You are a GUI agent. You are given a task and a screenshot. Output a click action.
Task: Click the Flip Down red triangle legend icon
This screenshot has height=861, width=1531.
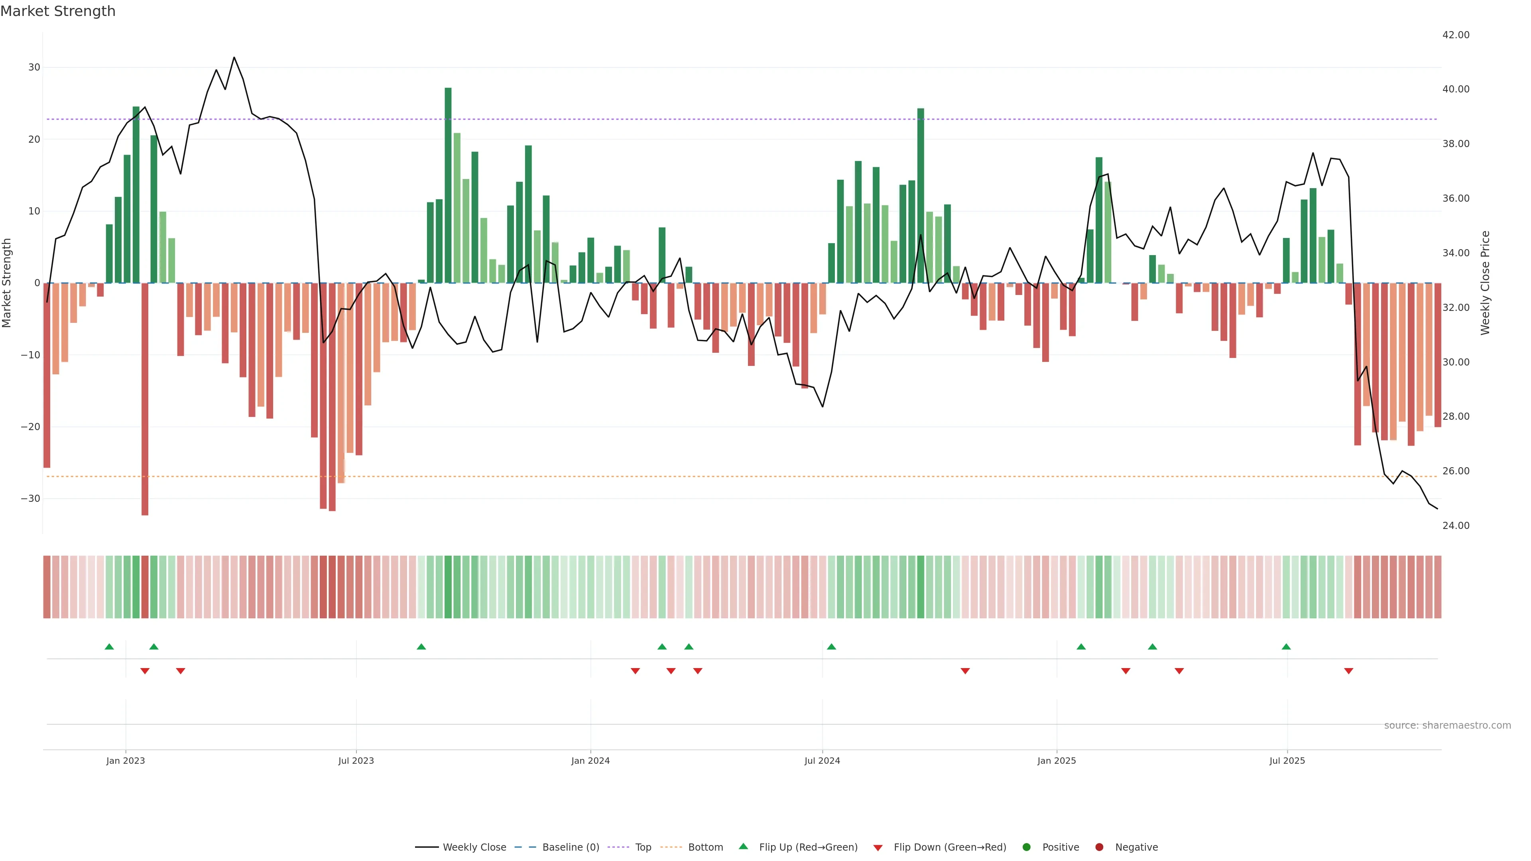[x=878, y=848]
